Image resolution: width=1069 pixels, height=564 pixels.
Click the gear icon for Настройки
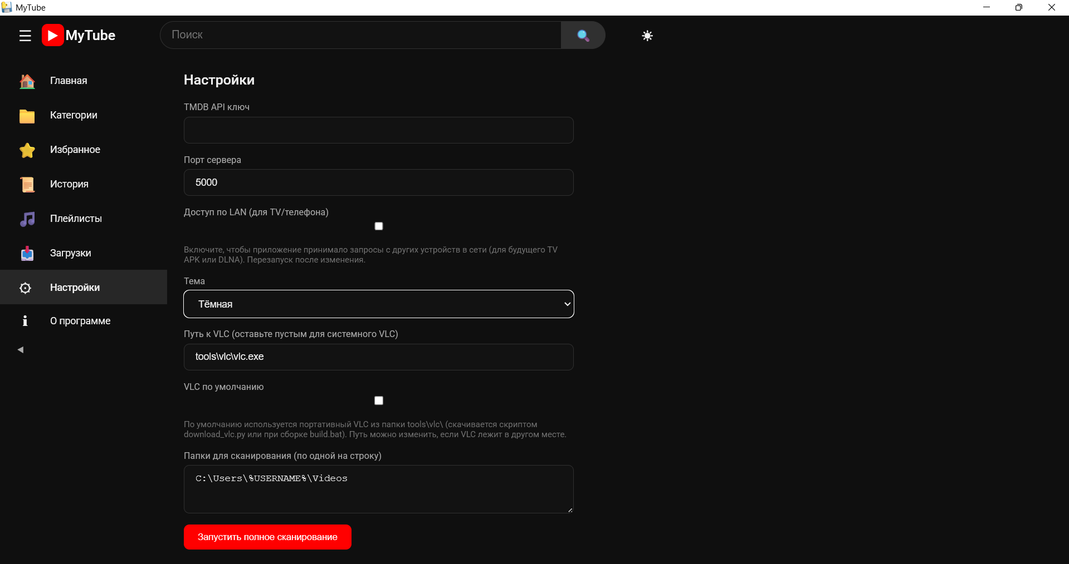(x=25, y=288)
